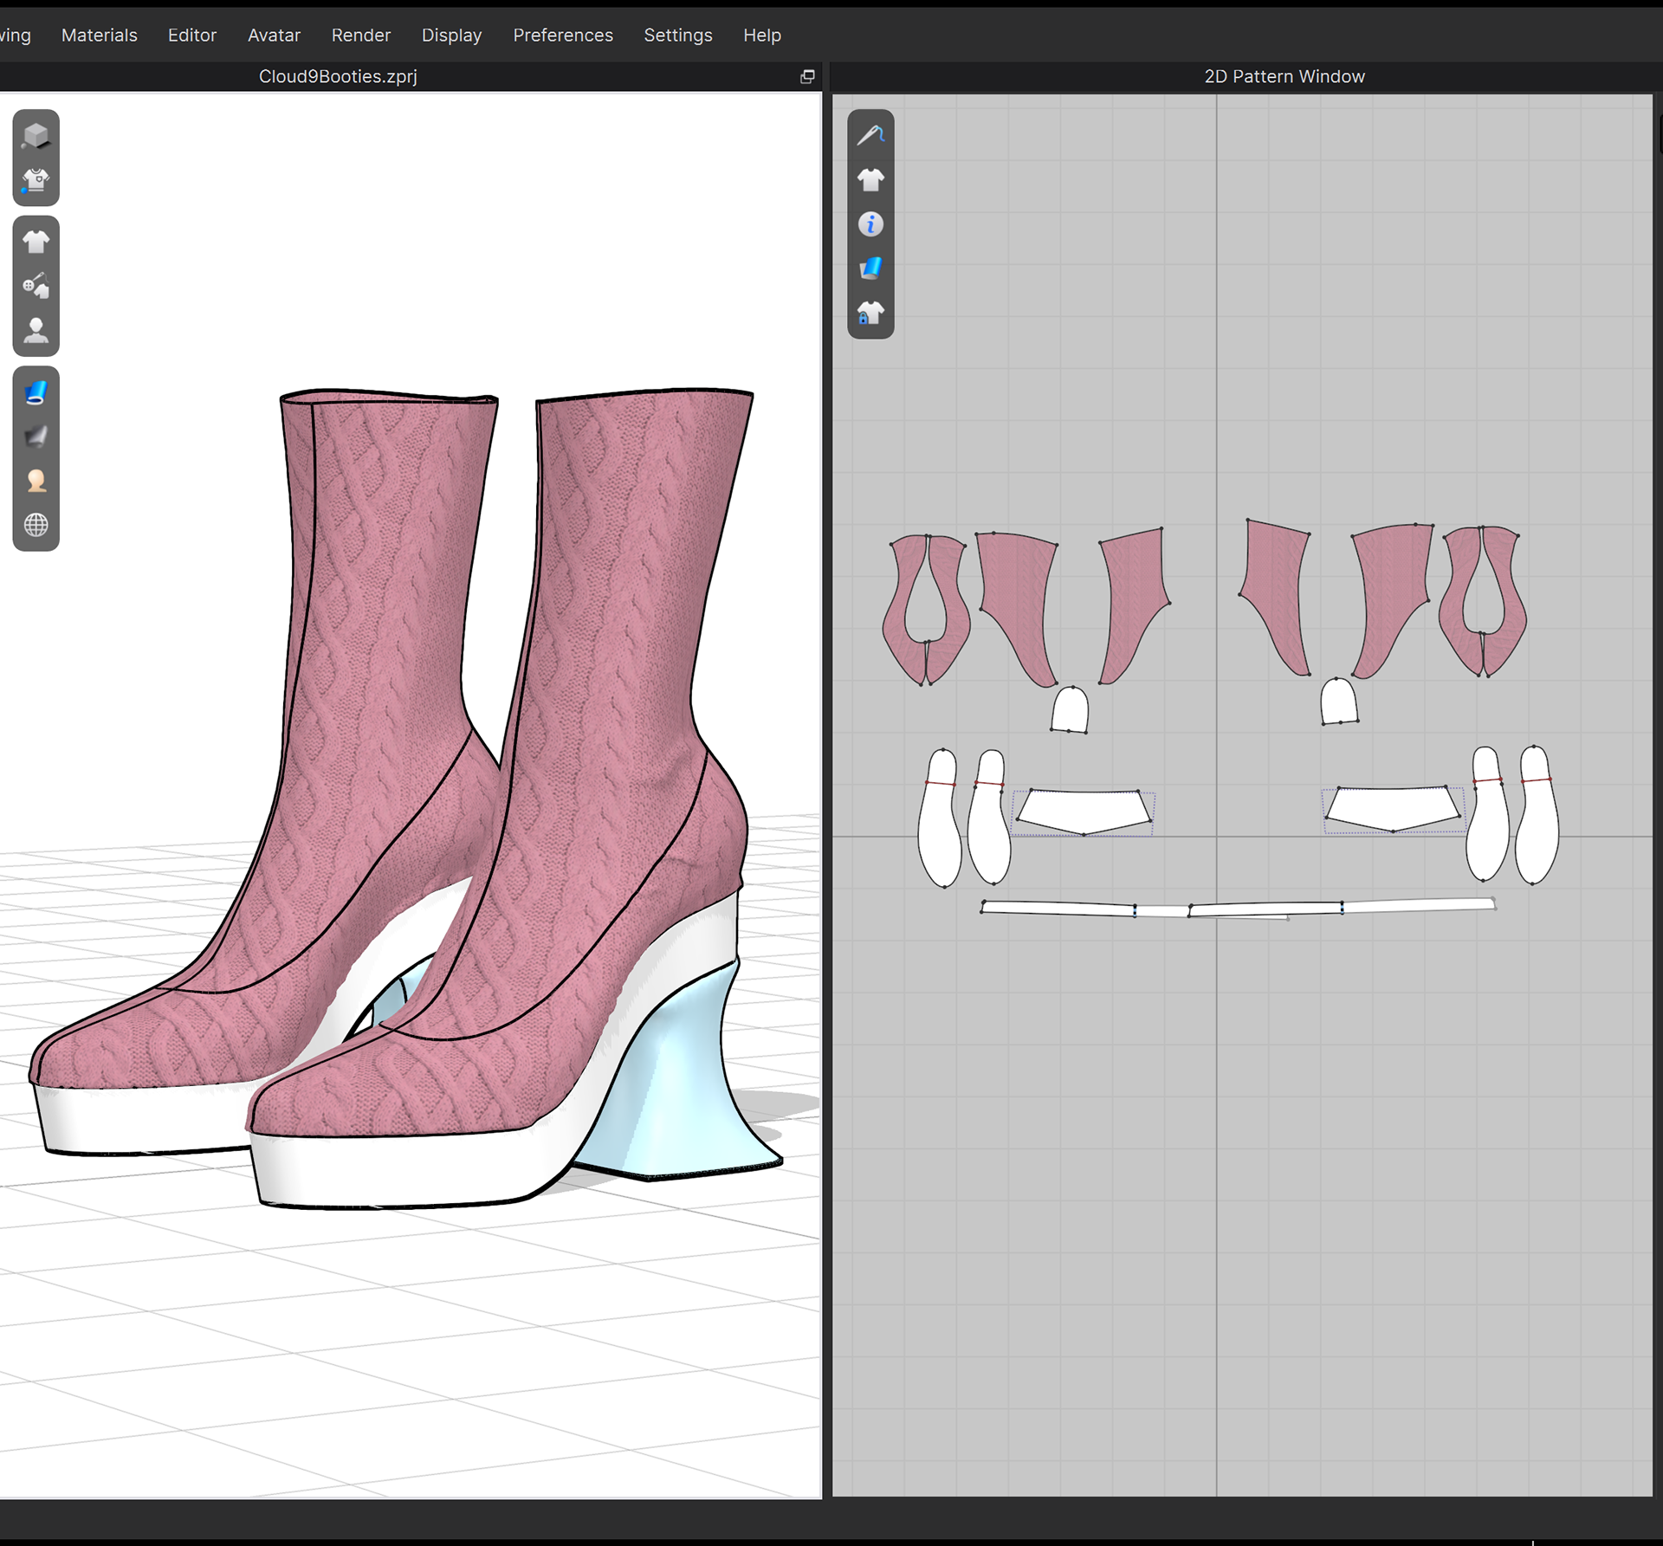Click the blue fabric icon in the 3D toolbar
The width and height of the screenshot is (1663, 1546).
click(36, 391)
